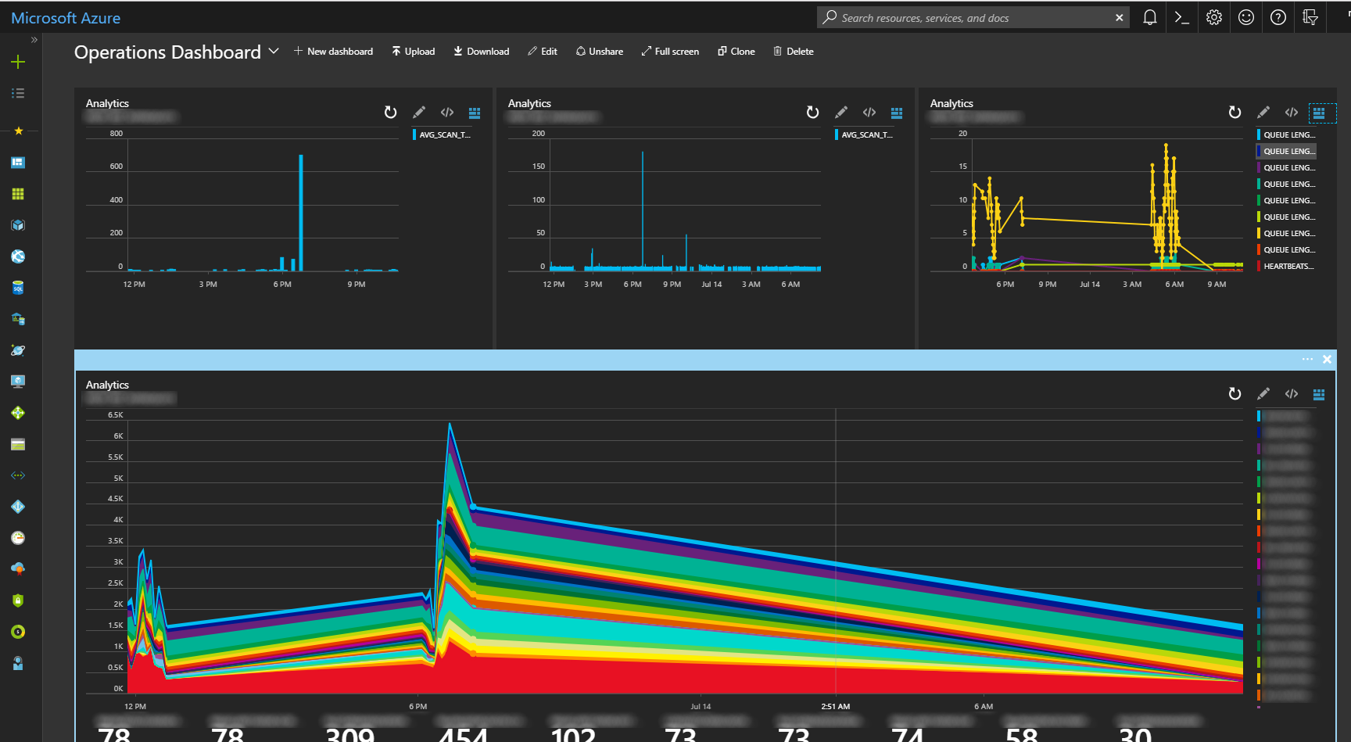The height and width of the screenshot is (742, 1351).
Task: Refresh the 200-scale AVG_SCAN chart tile
Action: (x=813, y=113)
